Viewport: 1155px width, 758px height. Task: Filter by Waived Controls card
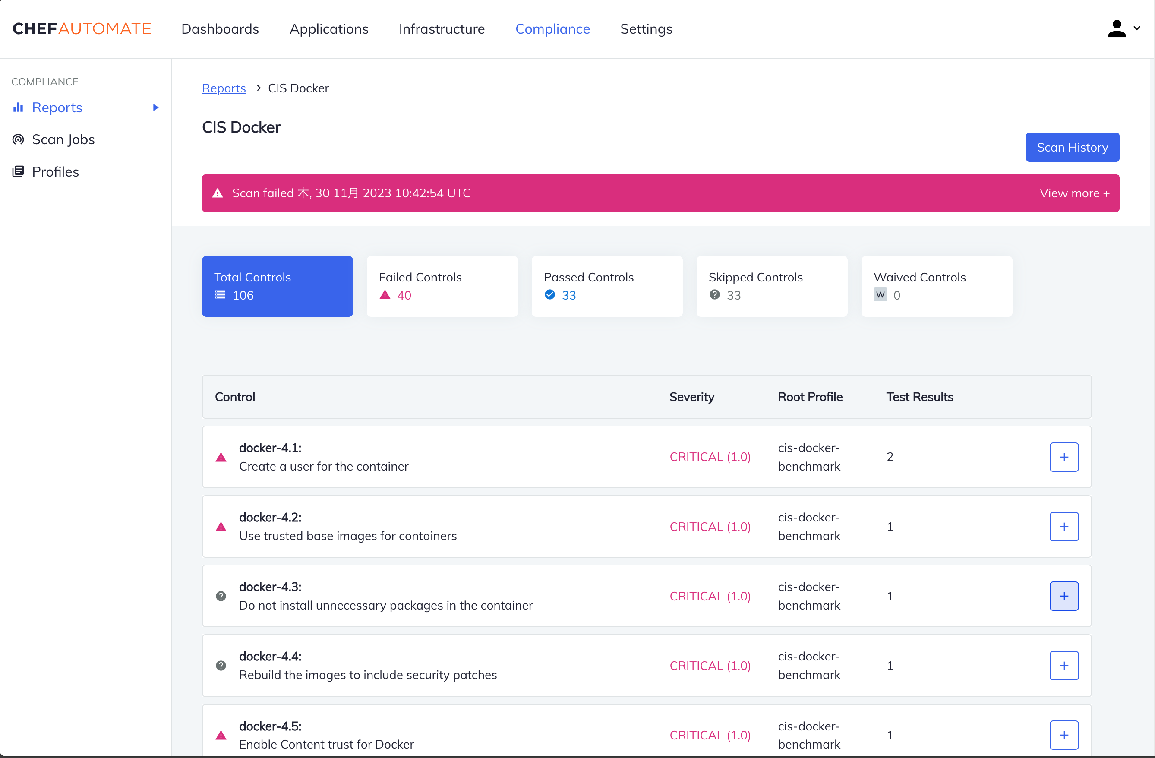pyautogui.click(x=937, y=286)
